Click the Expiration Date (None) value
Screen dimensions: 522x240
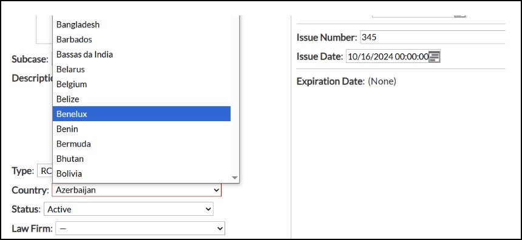click(382, 81)
